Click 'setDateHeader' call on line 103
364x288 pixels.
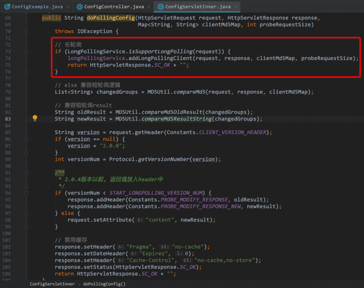click(104, 253)
